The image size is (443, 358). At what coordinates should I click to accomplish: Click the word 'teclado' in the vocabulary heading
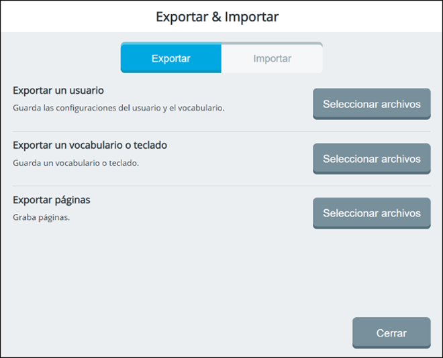coord(150,145)
